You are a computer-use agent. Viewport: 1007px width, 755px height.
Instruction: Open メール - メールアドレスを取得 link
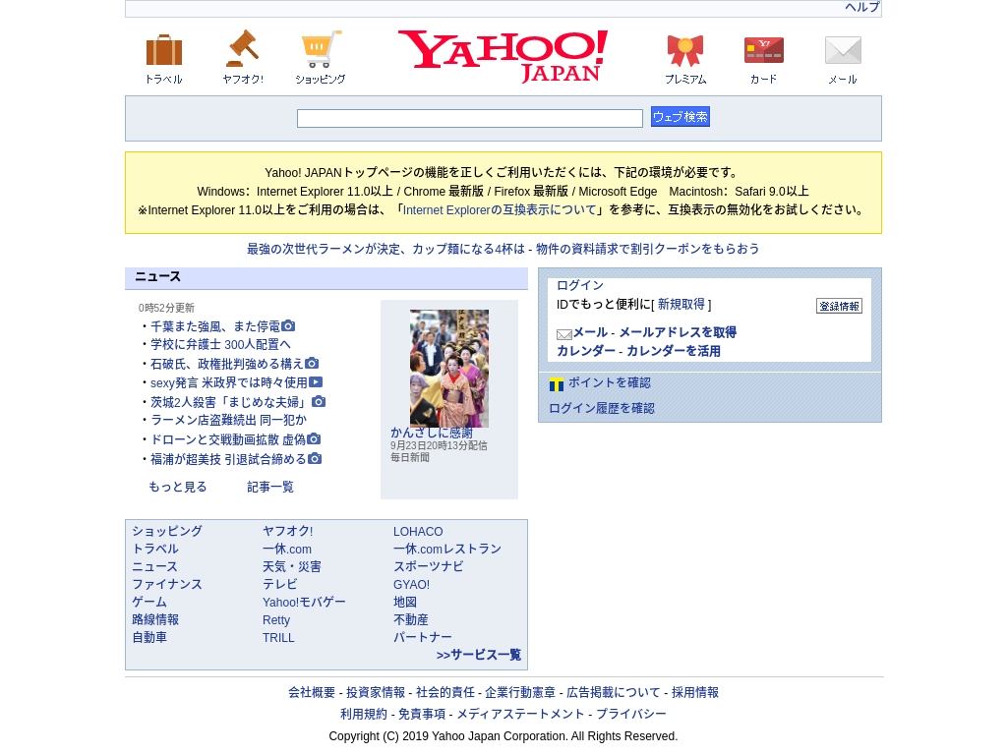pyautogui.click(x=654, y=332)
